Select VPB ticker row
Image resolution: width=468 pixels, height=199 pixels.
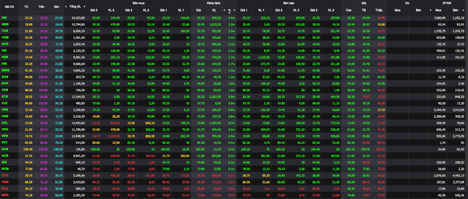(x=5, y=136)
